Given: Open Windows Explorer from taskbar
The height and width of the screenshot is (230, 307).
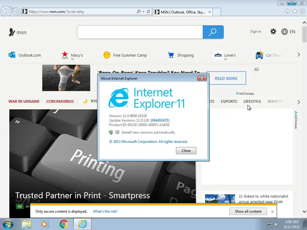Looking at the screenshot, I should pyautogui.click(x=27, y=224).
